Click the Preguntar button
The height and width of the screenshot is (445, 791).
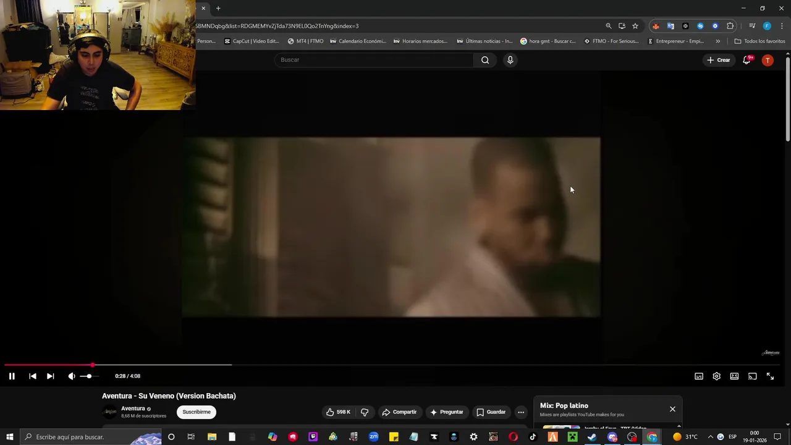[447, 412]
